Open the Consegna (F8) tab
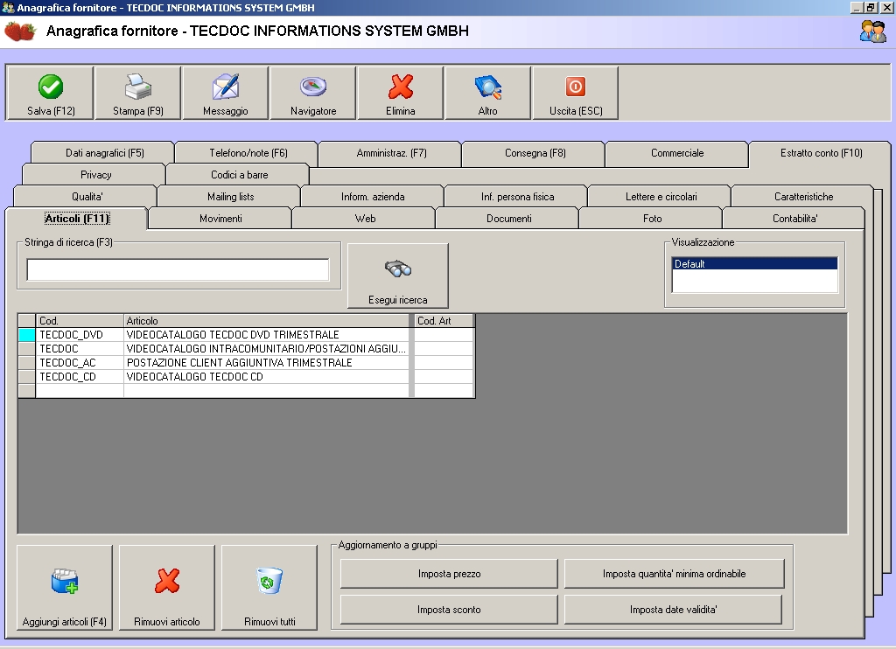 coord(535,153)
